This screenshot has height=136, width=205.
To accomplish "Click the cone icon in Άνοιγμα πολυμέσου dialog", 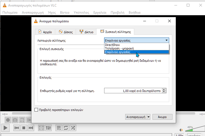I will pyautogui.click(x=36, y=21).
